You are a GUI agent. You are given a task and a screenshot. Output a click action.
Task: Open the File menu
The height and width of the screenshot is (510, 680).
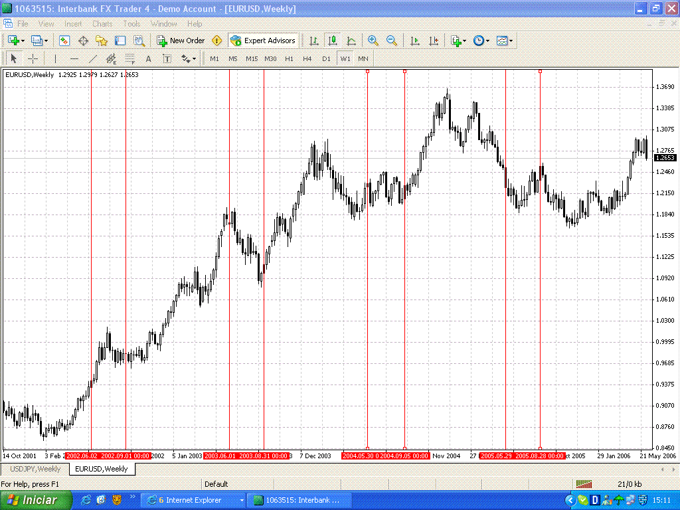[x=23, y=24]
